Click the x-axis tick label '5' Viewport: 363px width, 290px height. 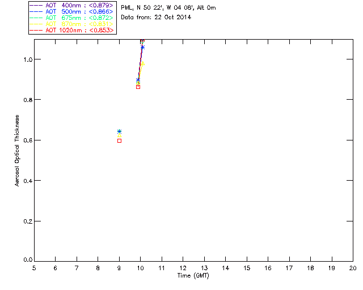pos(34,268)
